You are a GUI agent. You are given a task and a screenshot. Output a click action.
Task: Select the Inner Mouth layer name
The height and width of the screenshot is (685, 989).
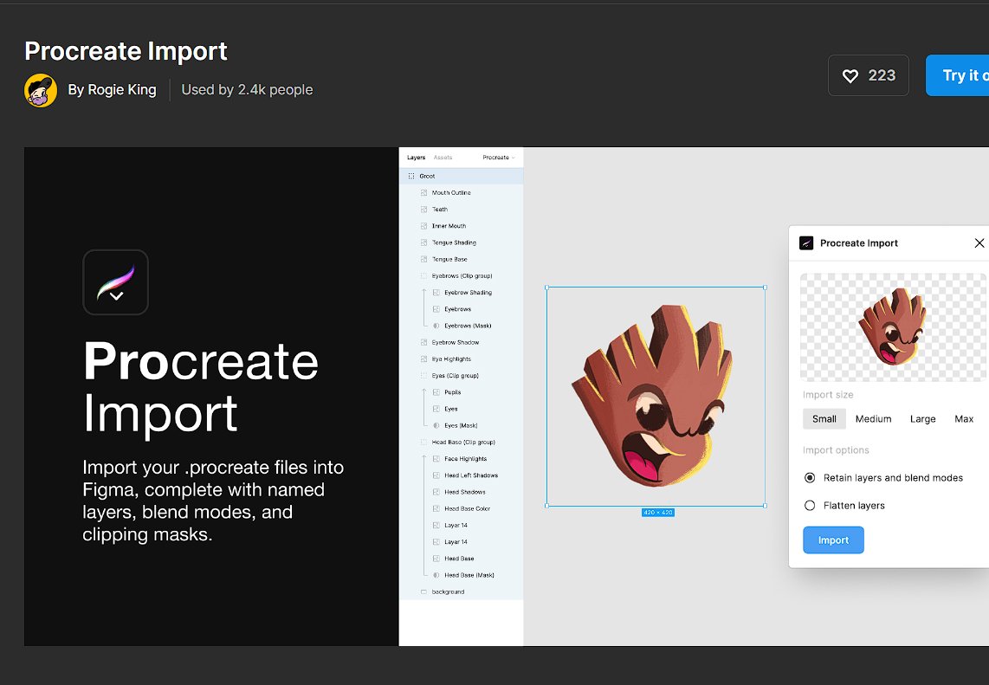[449, 226]
